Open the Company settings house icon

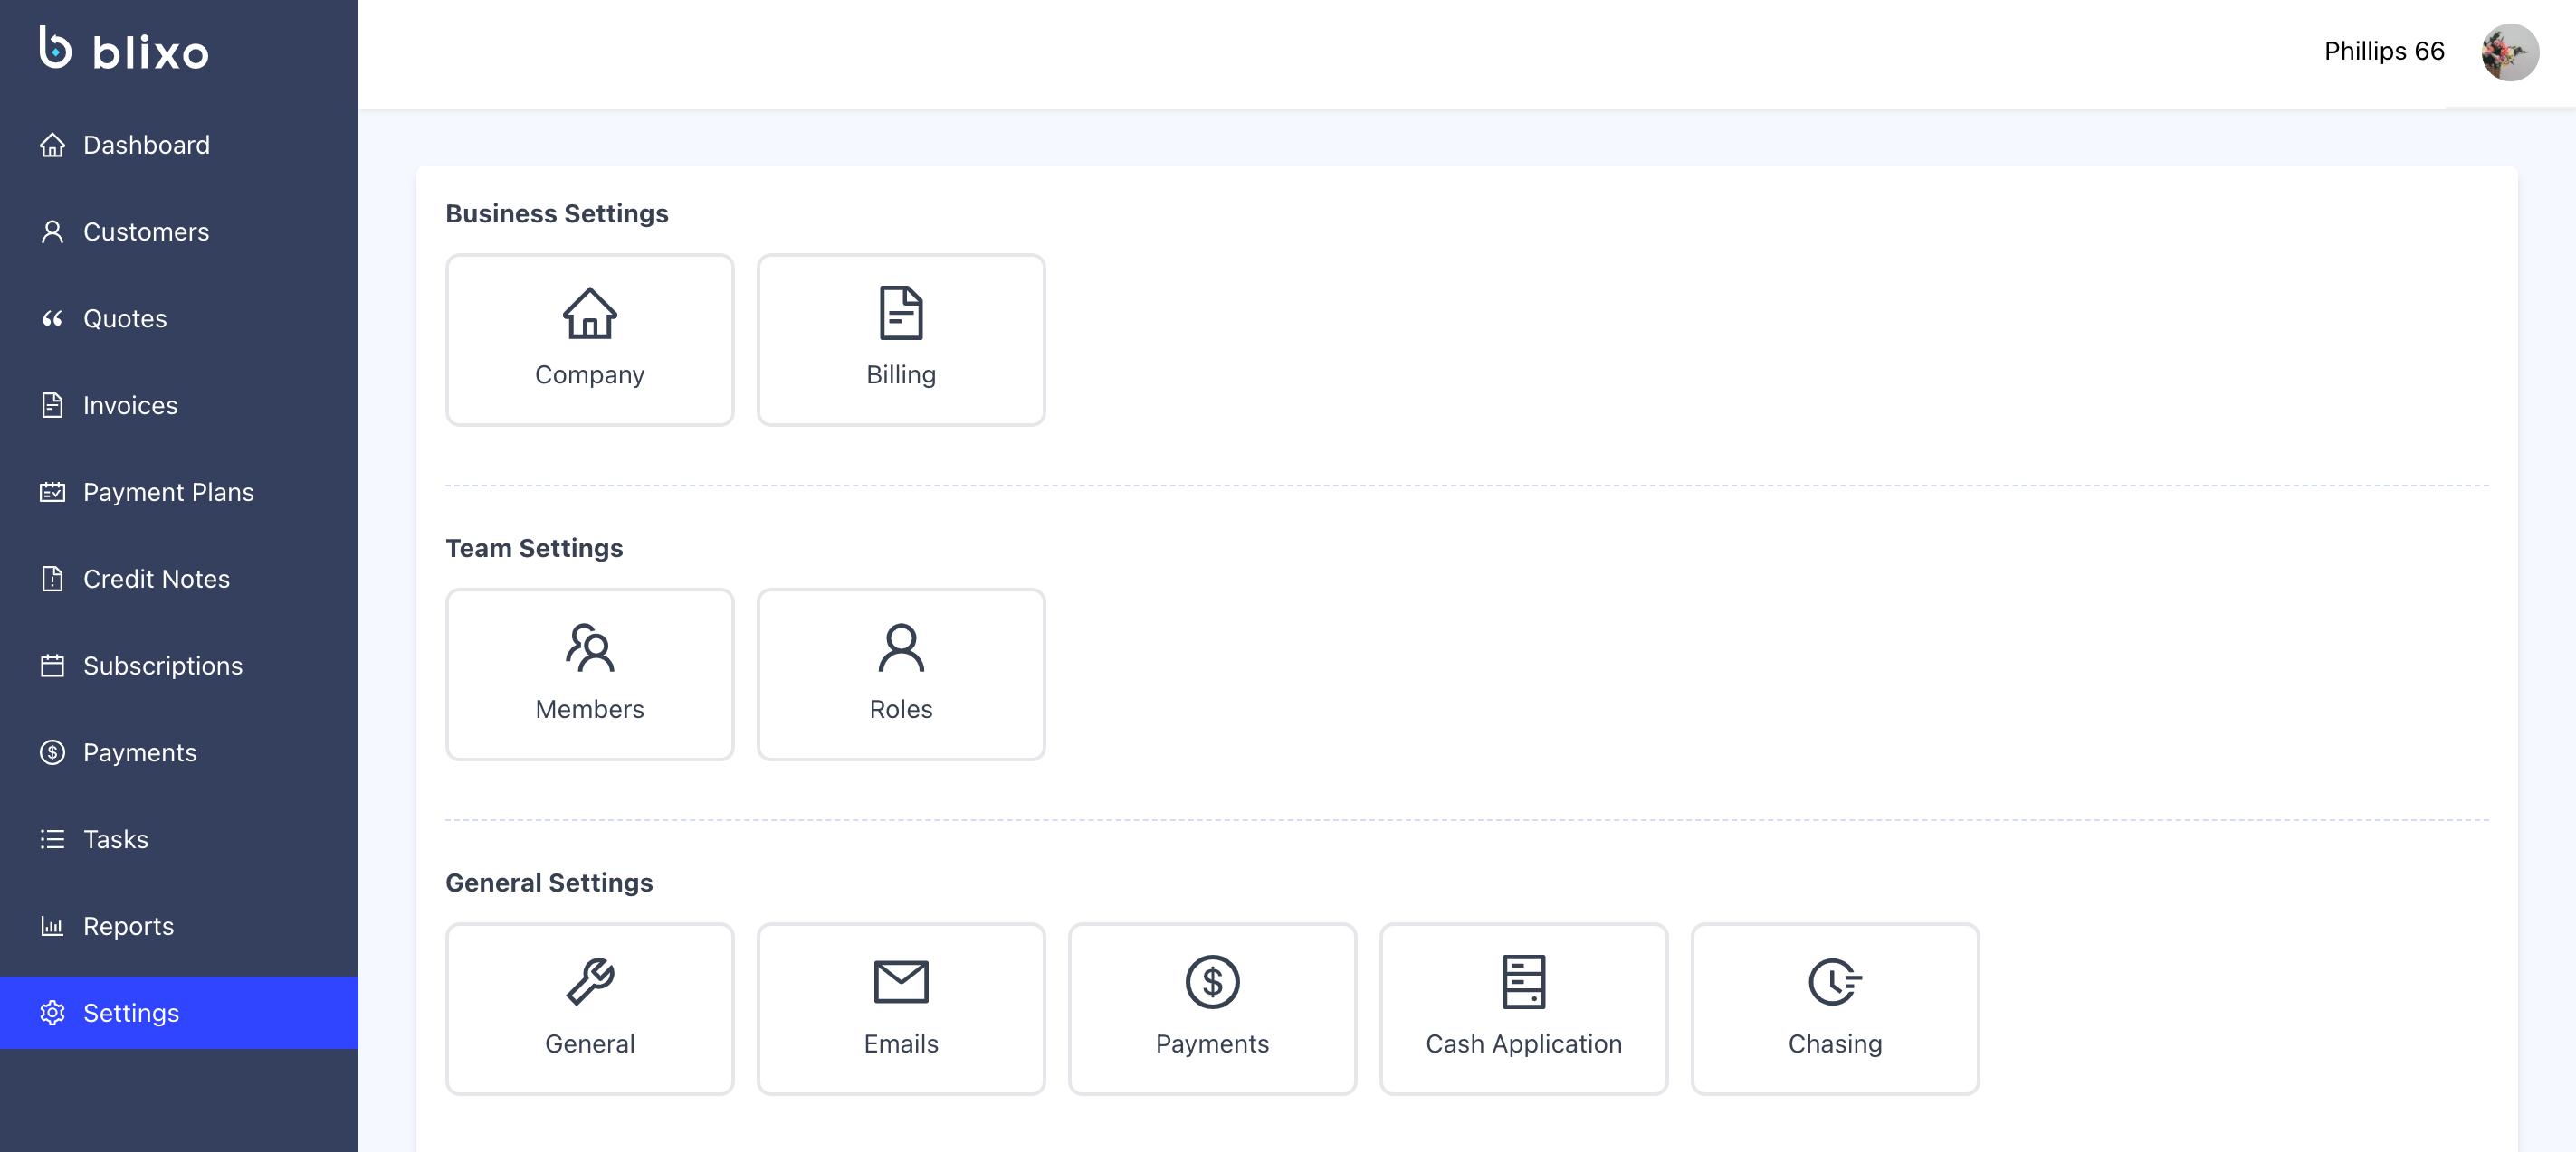[589, 314]
